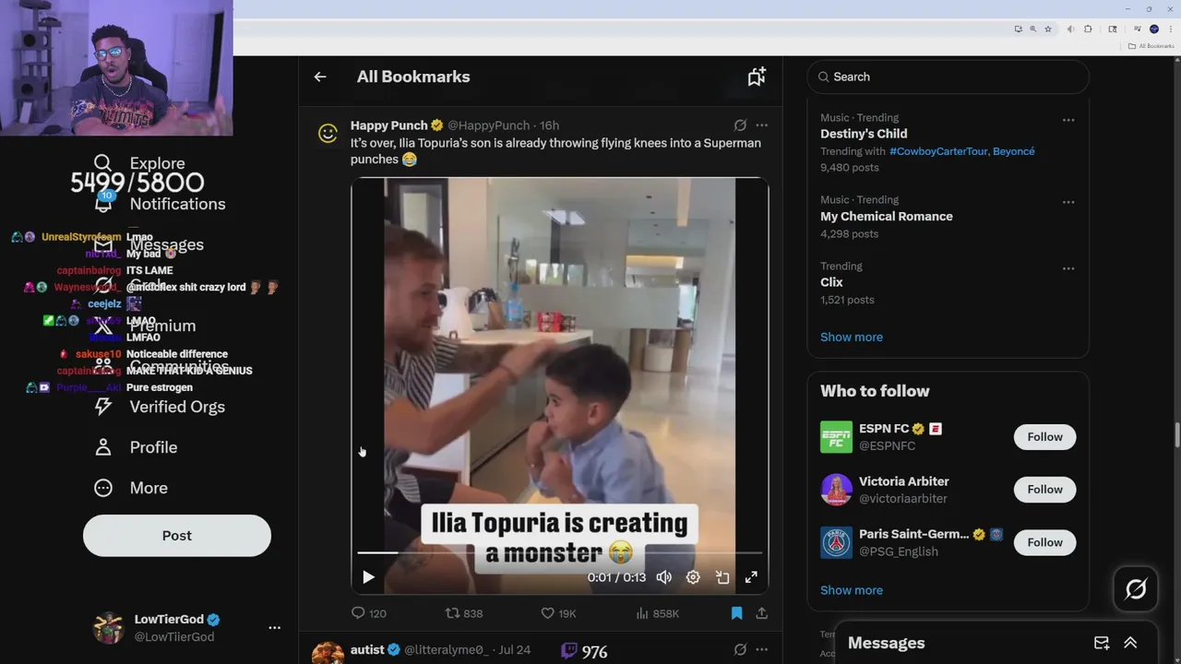Open the add bookmark folder icon
The height and width of the screenshot is (664, 1181).
coord(757,77)
